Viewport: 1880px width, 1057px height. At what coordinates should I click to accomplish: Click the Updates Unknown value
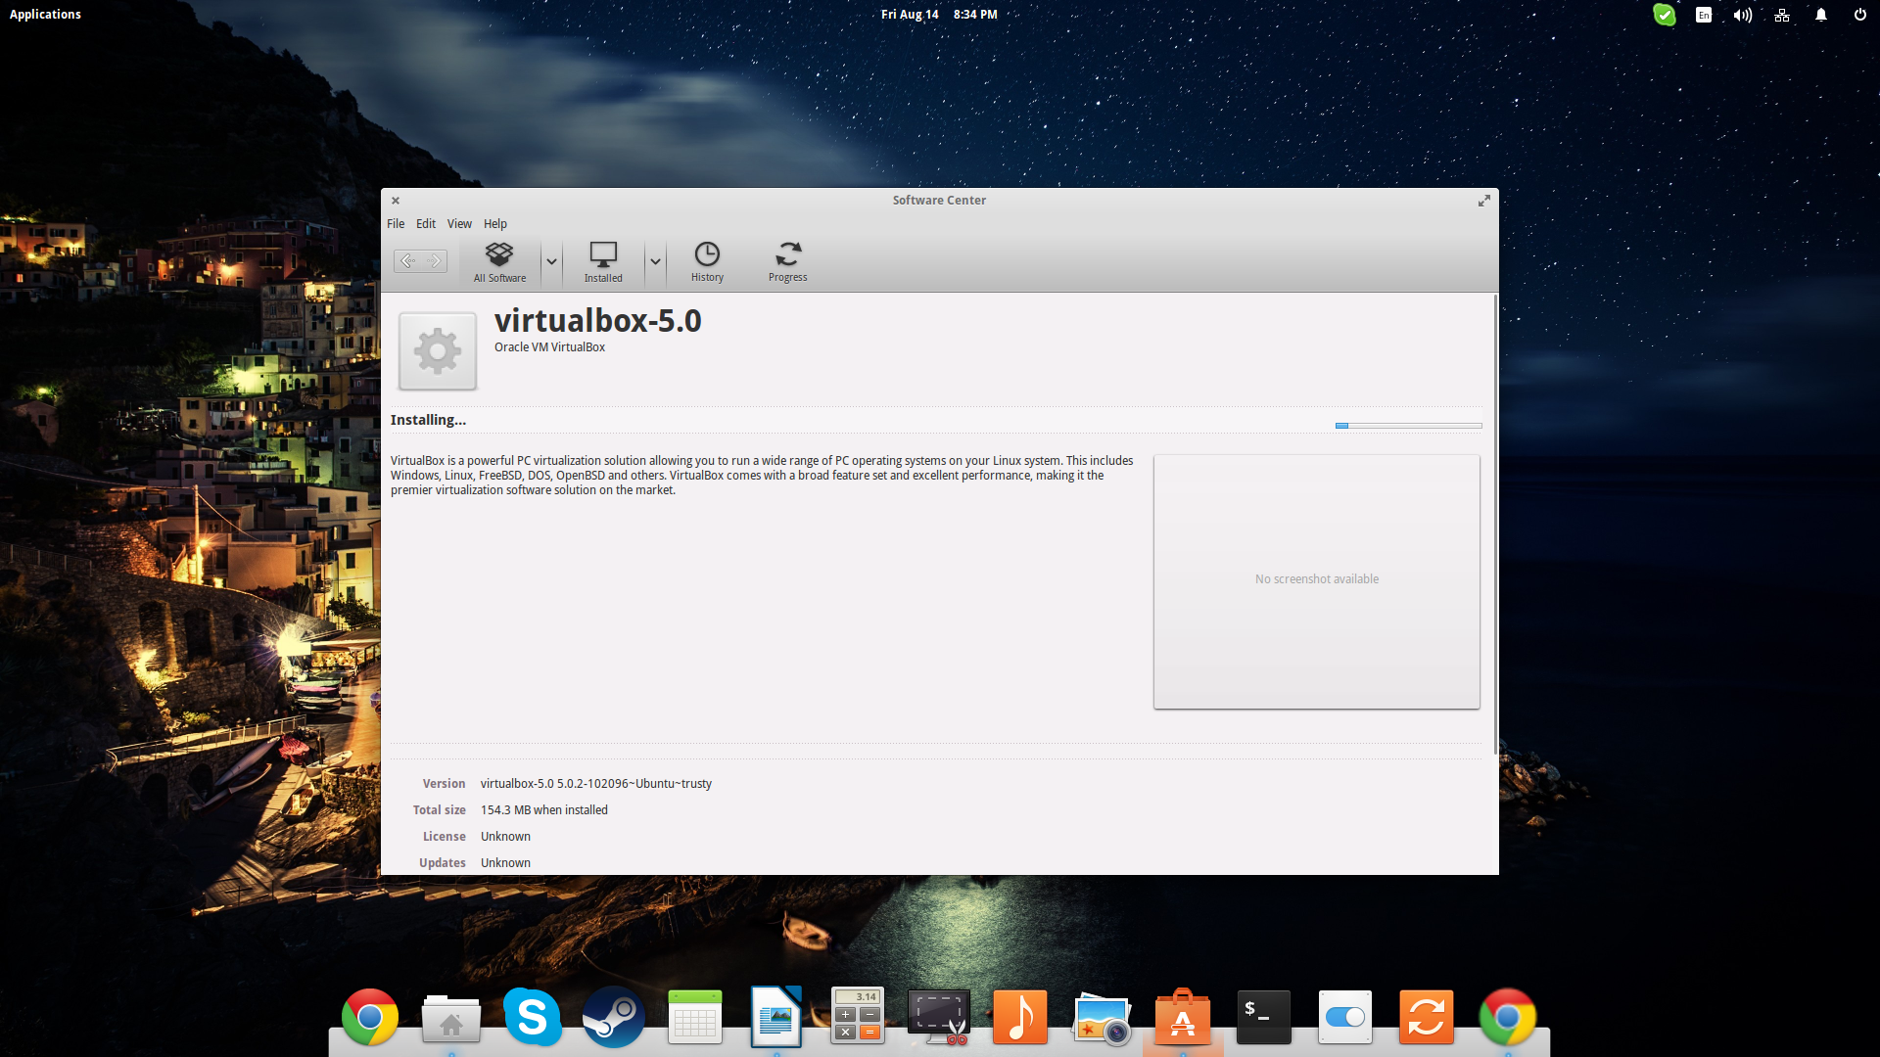tap(505, 863)
